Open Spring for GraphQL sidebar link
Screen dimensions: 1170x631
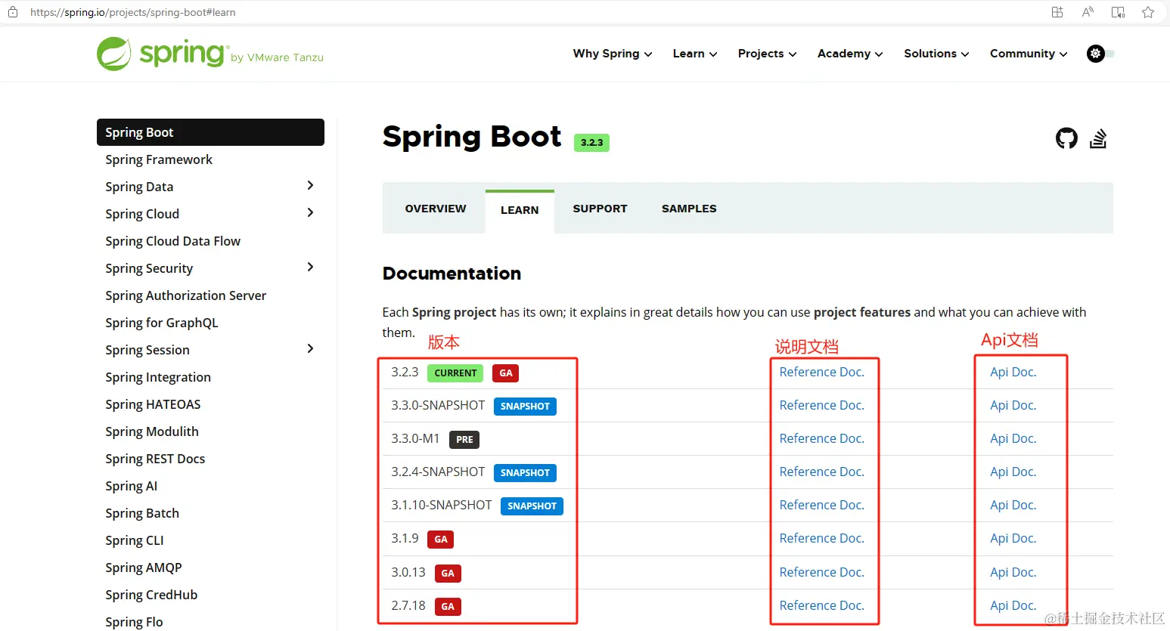[x=162, y=323]
